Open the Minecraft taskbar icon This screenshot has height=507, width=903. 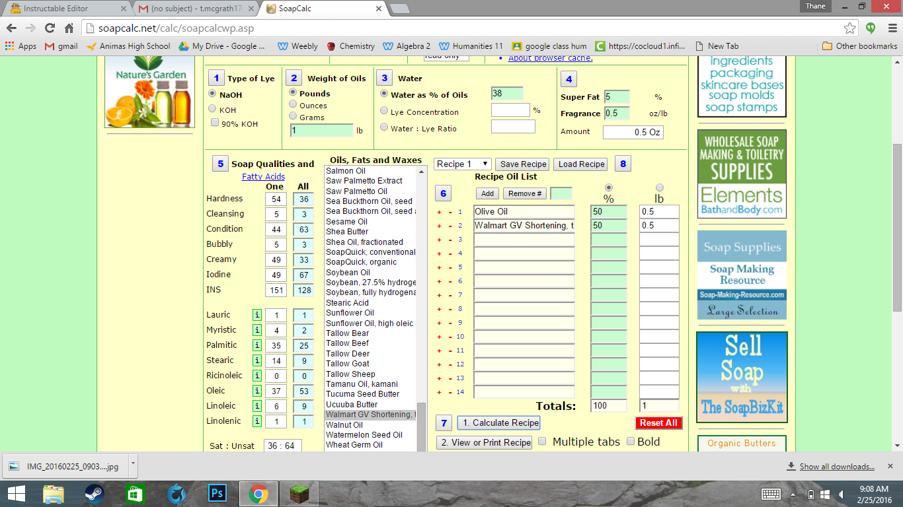coord(299,494)
